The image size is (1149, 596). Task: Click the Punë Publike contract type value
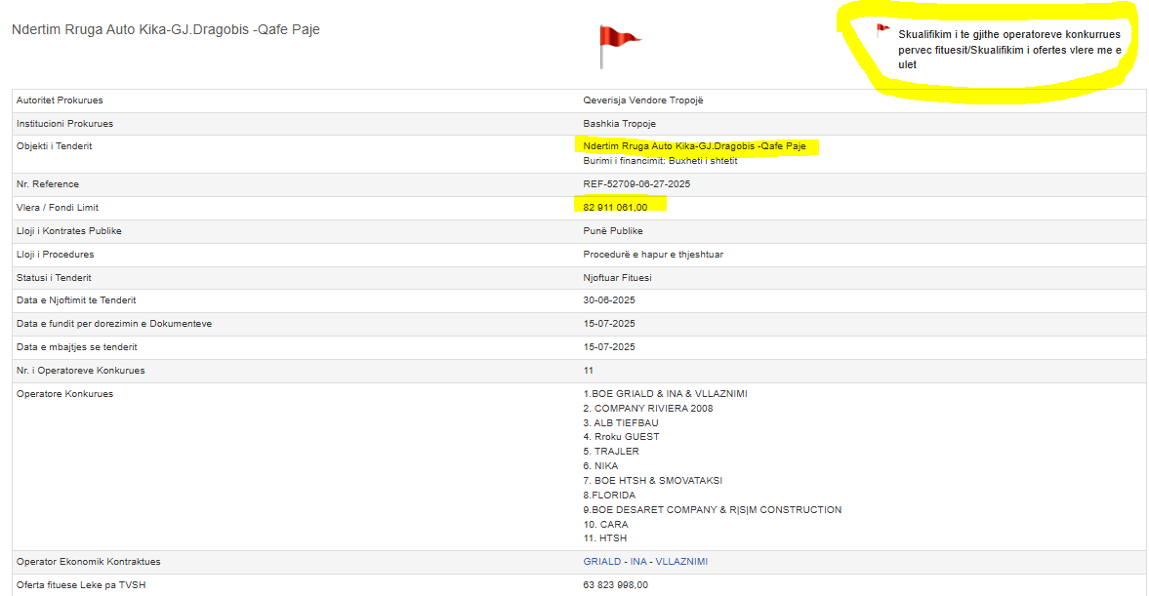(613, 231)
